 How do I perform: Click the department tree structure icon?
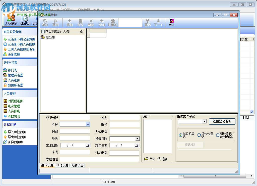coord(82,31)
